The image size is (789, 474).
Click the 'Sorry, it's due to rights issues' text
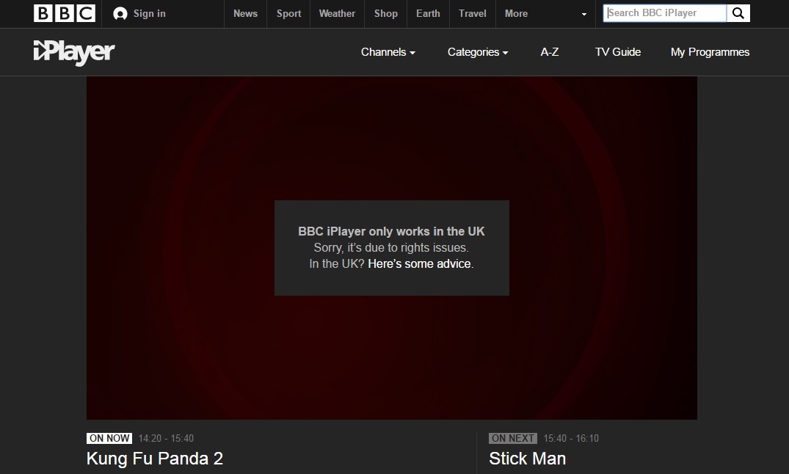click(x=391, y=247)
